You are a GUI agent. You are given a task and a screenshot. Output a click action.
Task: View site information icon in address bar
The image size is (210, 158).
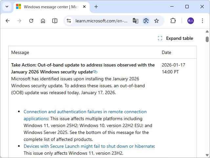point(69,21)
